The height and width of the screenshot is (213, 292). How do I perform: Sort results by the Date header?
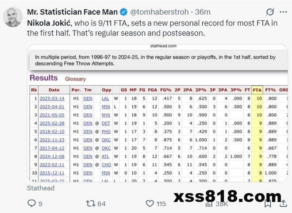tap(54, 90)
